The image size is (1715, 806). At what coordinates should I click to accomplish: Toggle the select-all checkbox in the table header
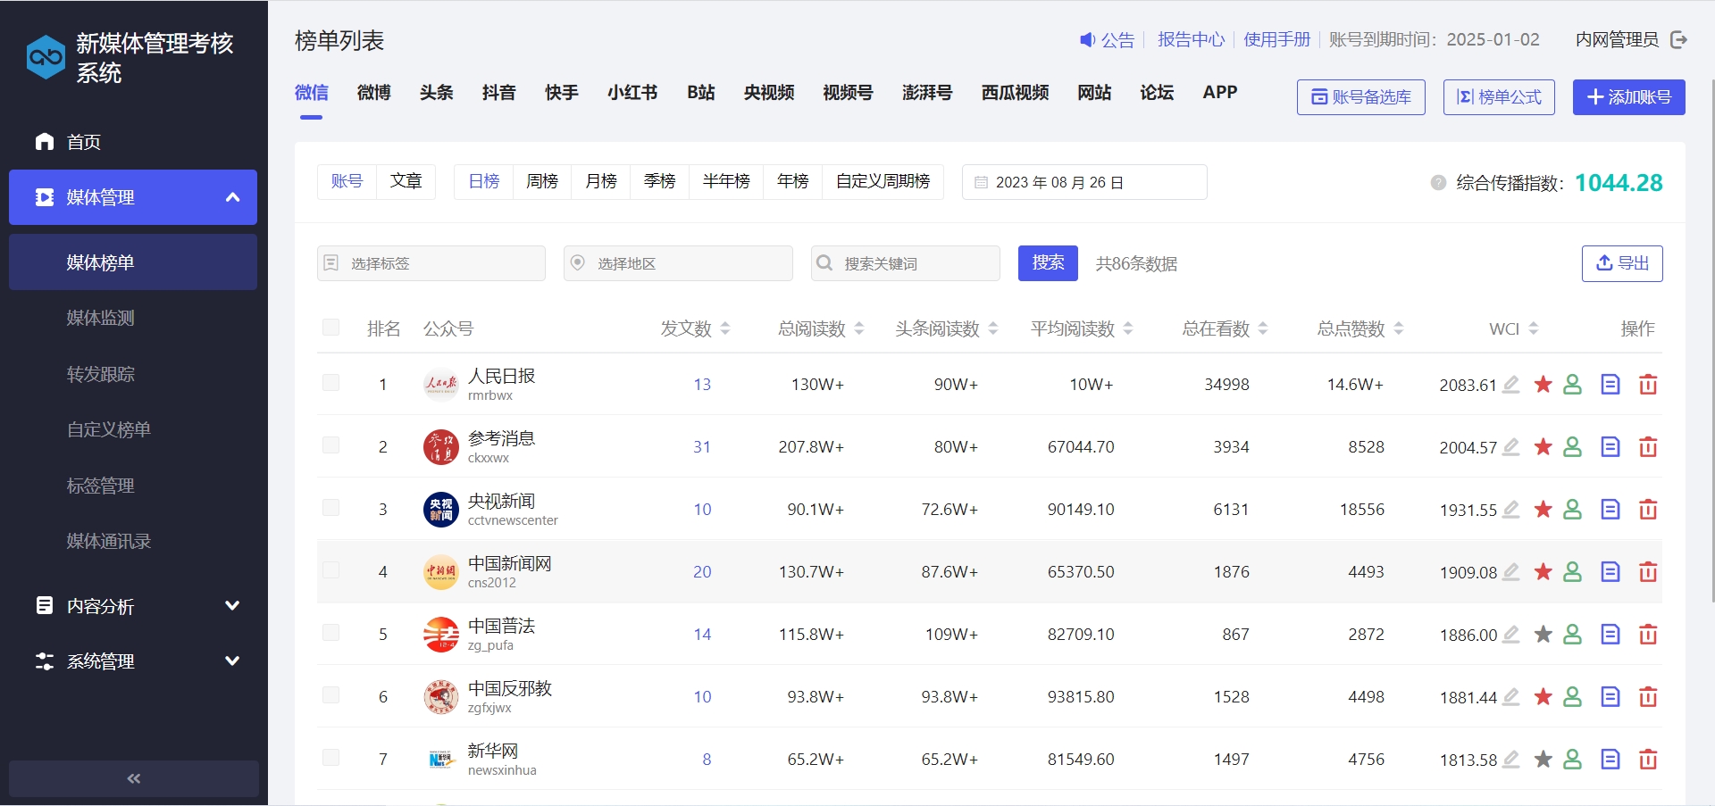point(331,328)
